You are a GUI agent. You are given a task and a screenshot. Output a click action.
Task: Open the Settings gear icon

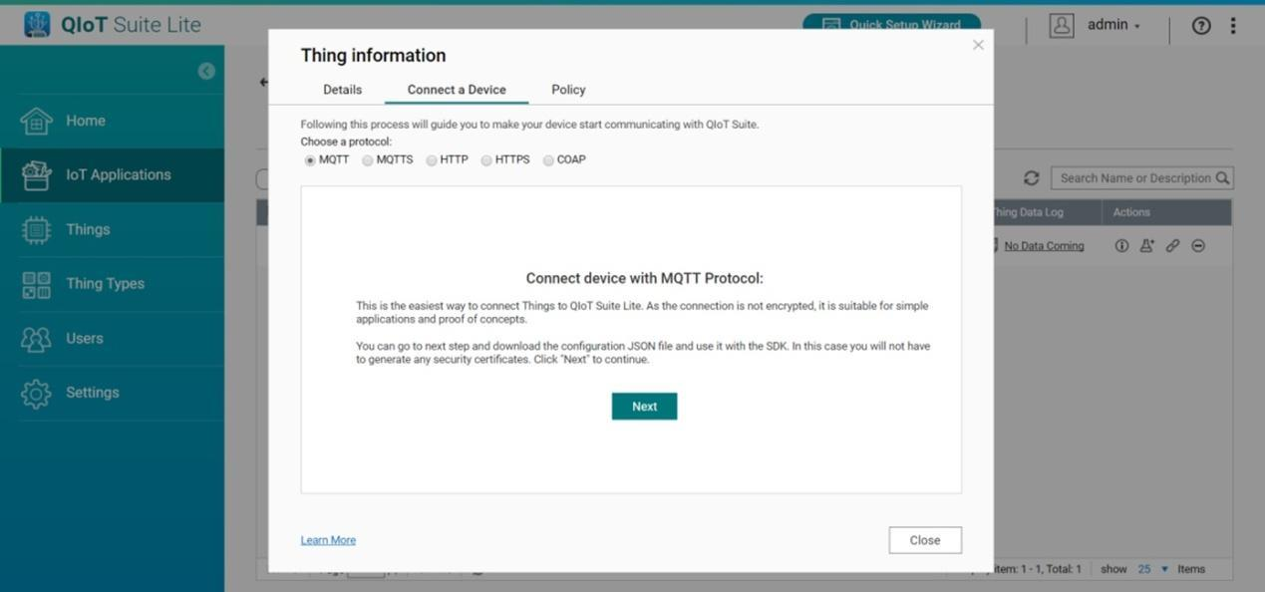pos(36,393)
